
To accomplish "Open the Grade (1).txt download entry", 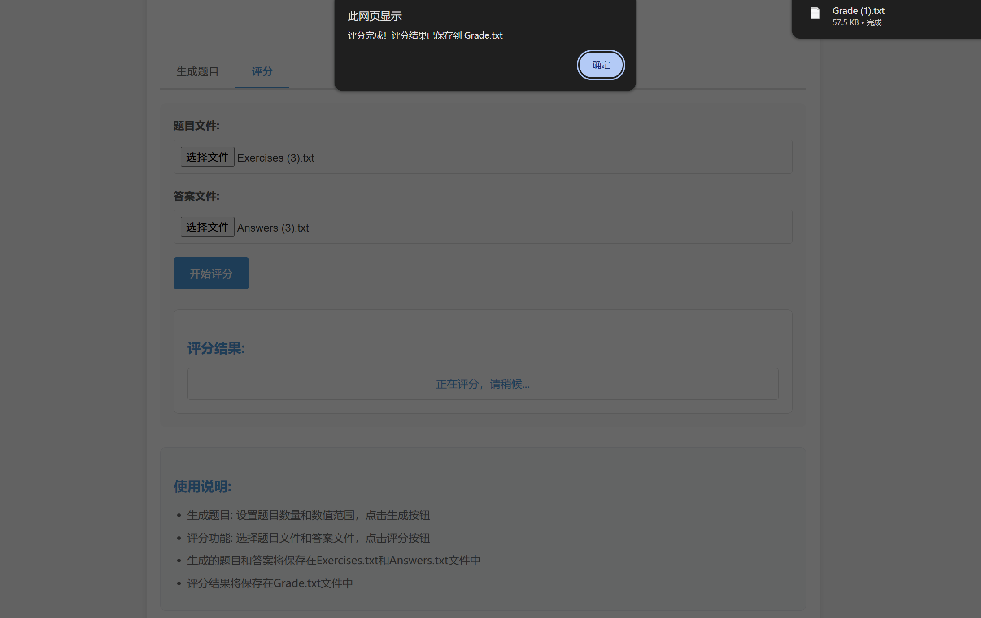I will [858, 11].
